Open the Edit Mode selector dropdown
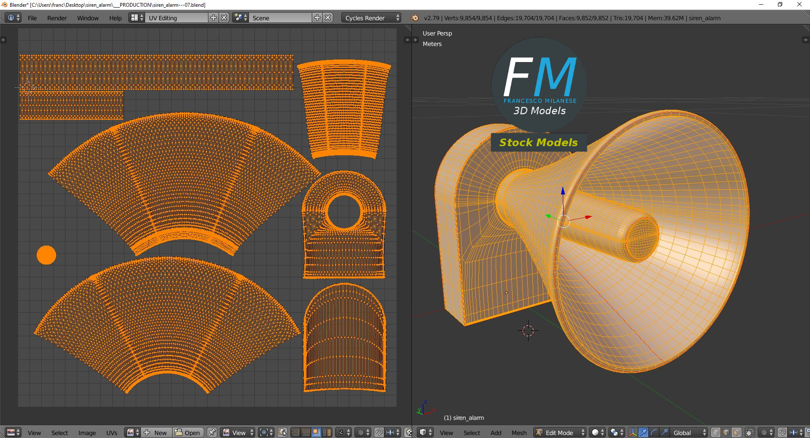The height and width of the screenshot is (438, 810). 560,433
